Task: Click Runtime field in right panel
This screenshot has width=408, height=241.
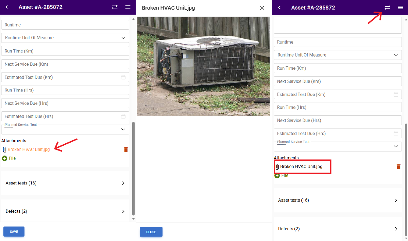Action: coord(338,42)
